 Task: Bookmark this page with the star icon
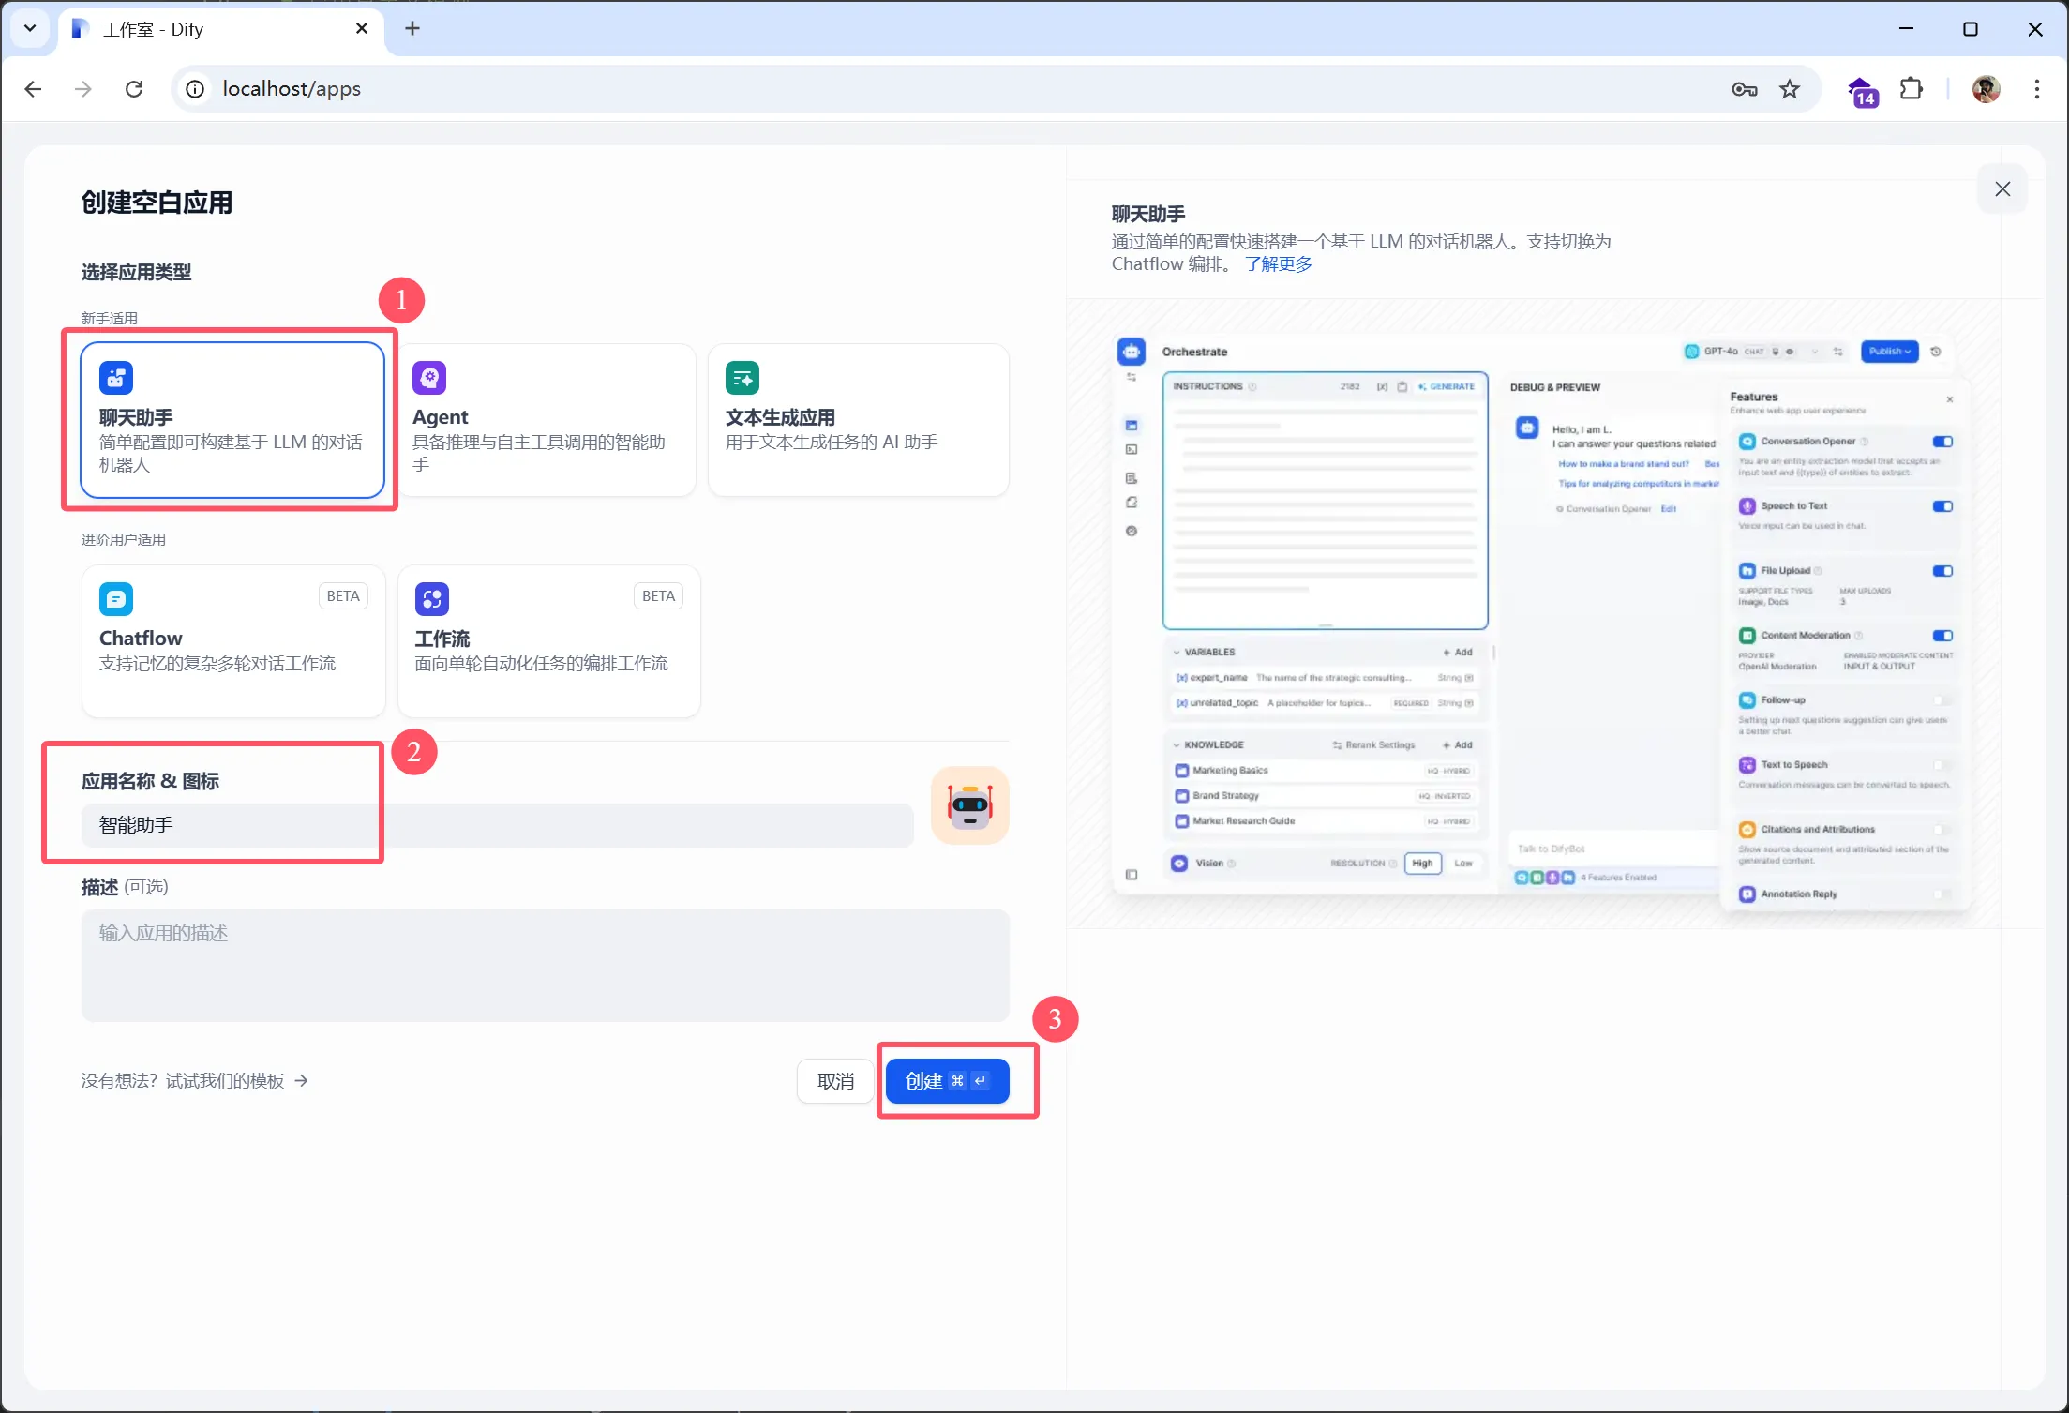pyautogui.click(x=1790, y=88)
